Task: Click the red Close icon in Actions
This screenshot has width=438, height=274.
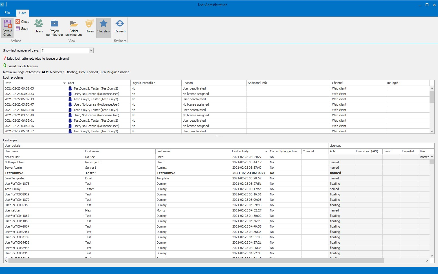Action: click(18, 22)
